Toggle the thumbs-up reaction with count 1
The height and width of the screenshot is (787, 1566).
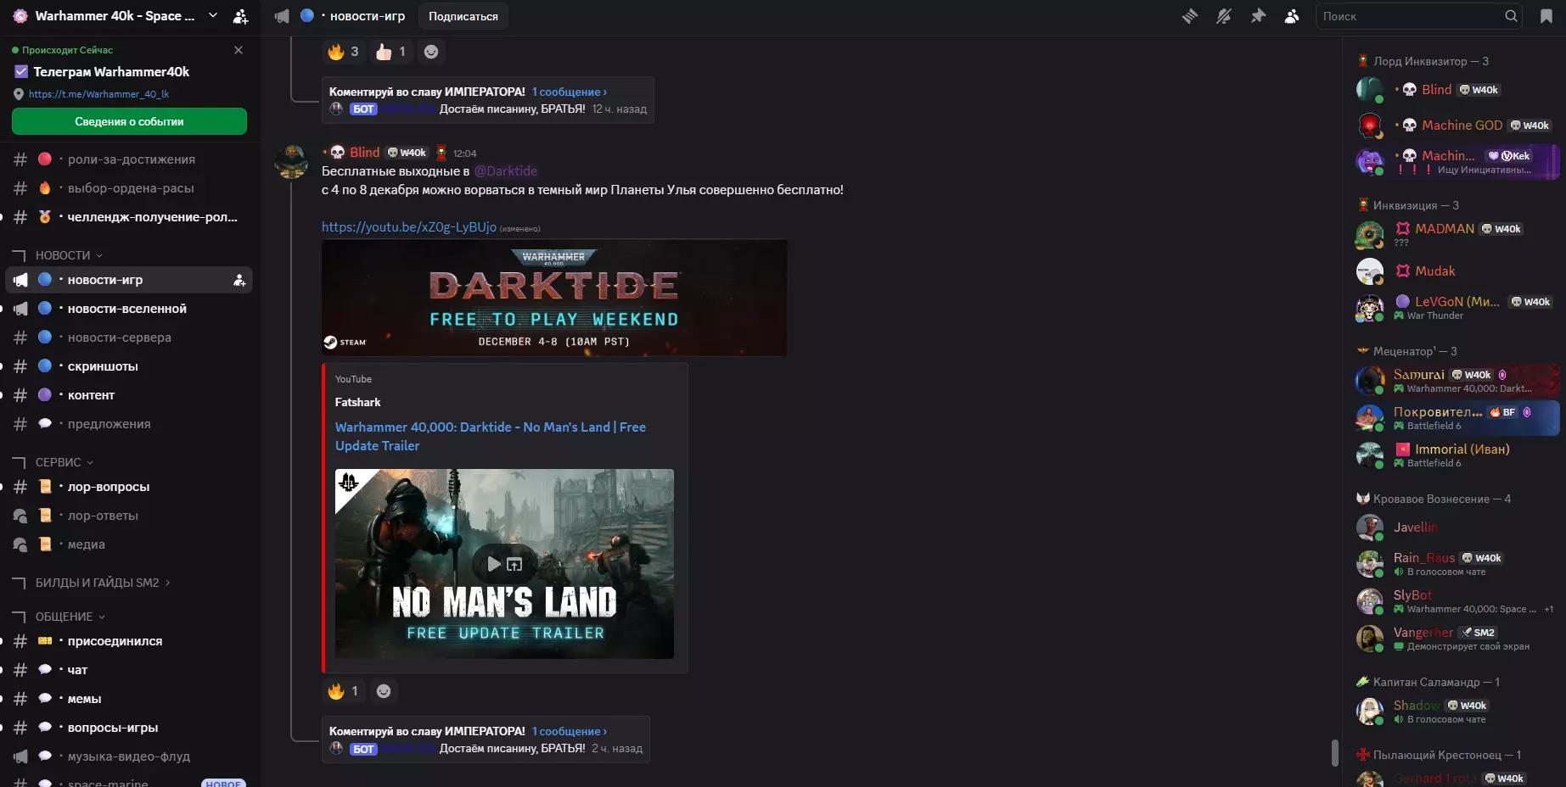tap(390, 52)
